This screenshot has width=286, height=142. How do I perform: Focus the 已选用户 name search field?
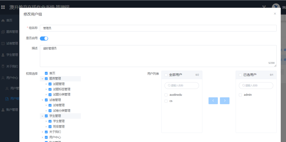click(x=256, y=85)
